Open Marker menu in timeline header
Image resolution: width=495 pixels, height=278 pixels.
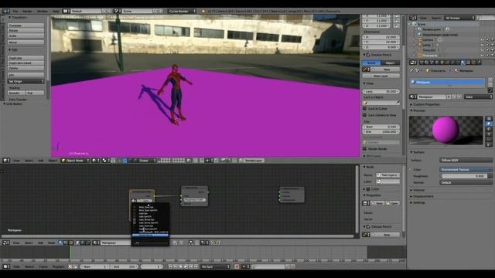[x=29, y=266]
